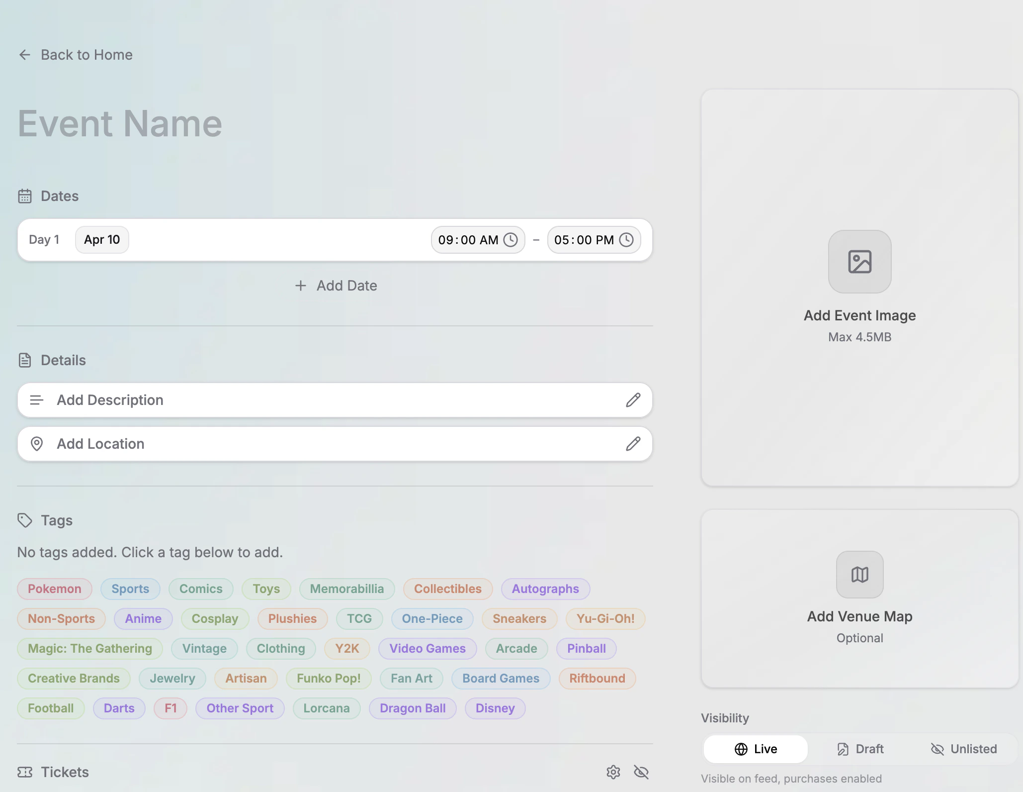This screenshot has width=1023, height=792.
Task: Add the Video Games tag
Action: 427,649
